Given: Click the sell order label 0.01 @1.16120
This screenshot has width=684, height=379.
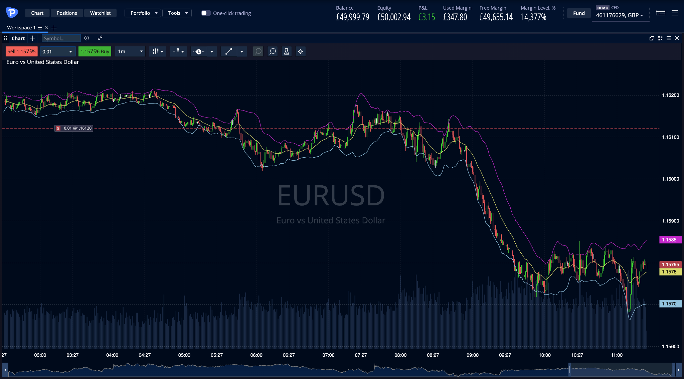Looking at the screenshot, I should [74, 128].
